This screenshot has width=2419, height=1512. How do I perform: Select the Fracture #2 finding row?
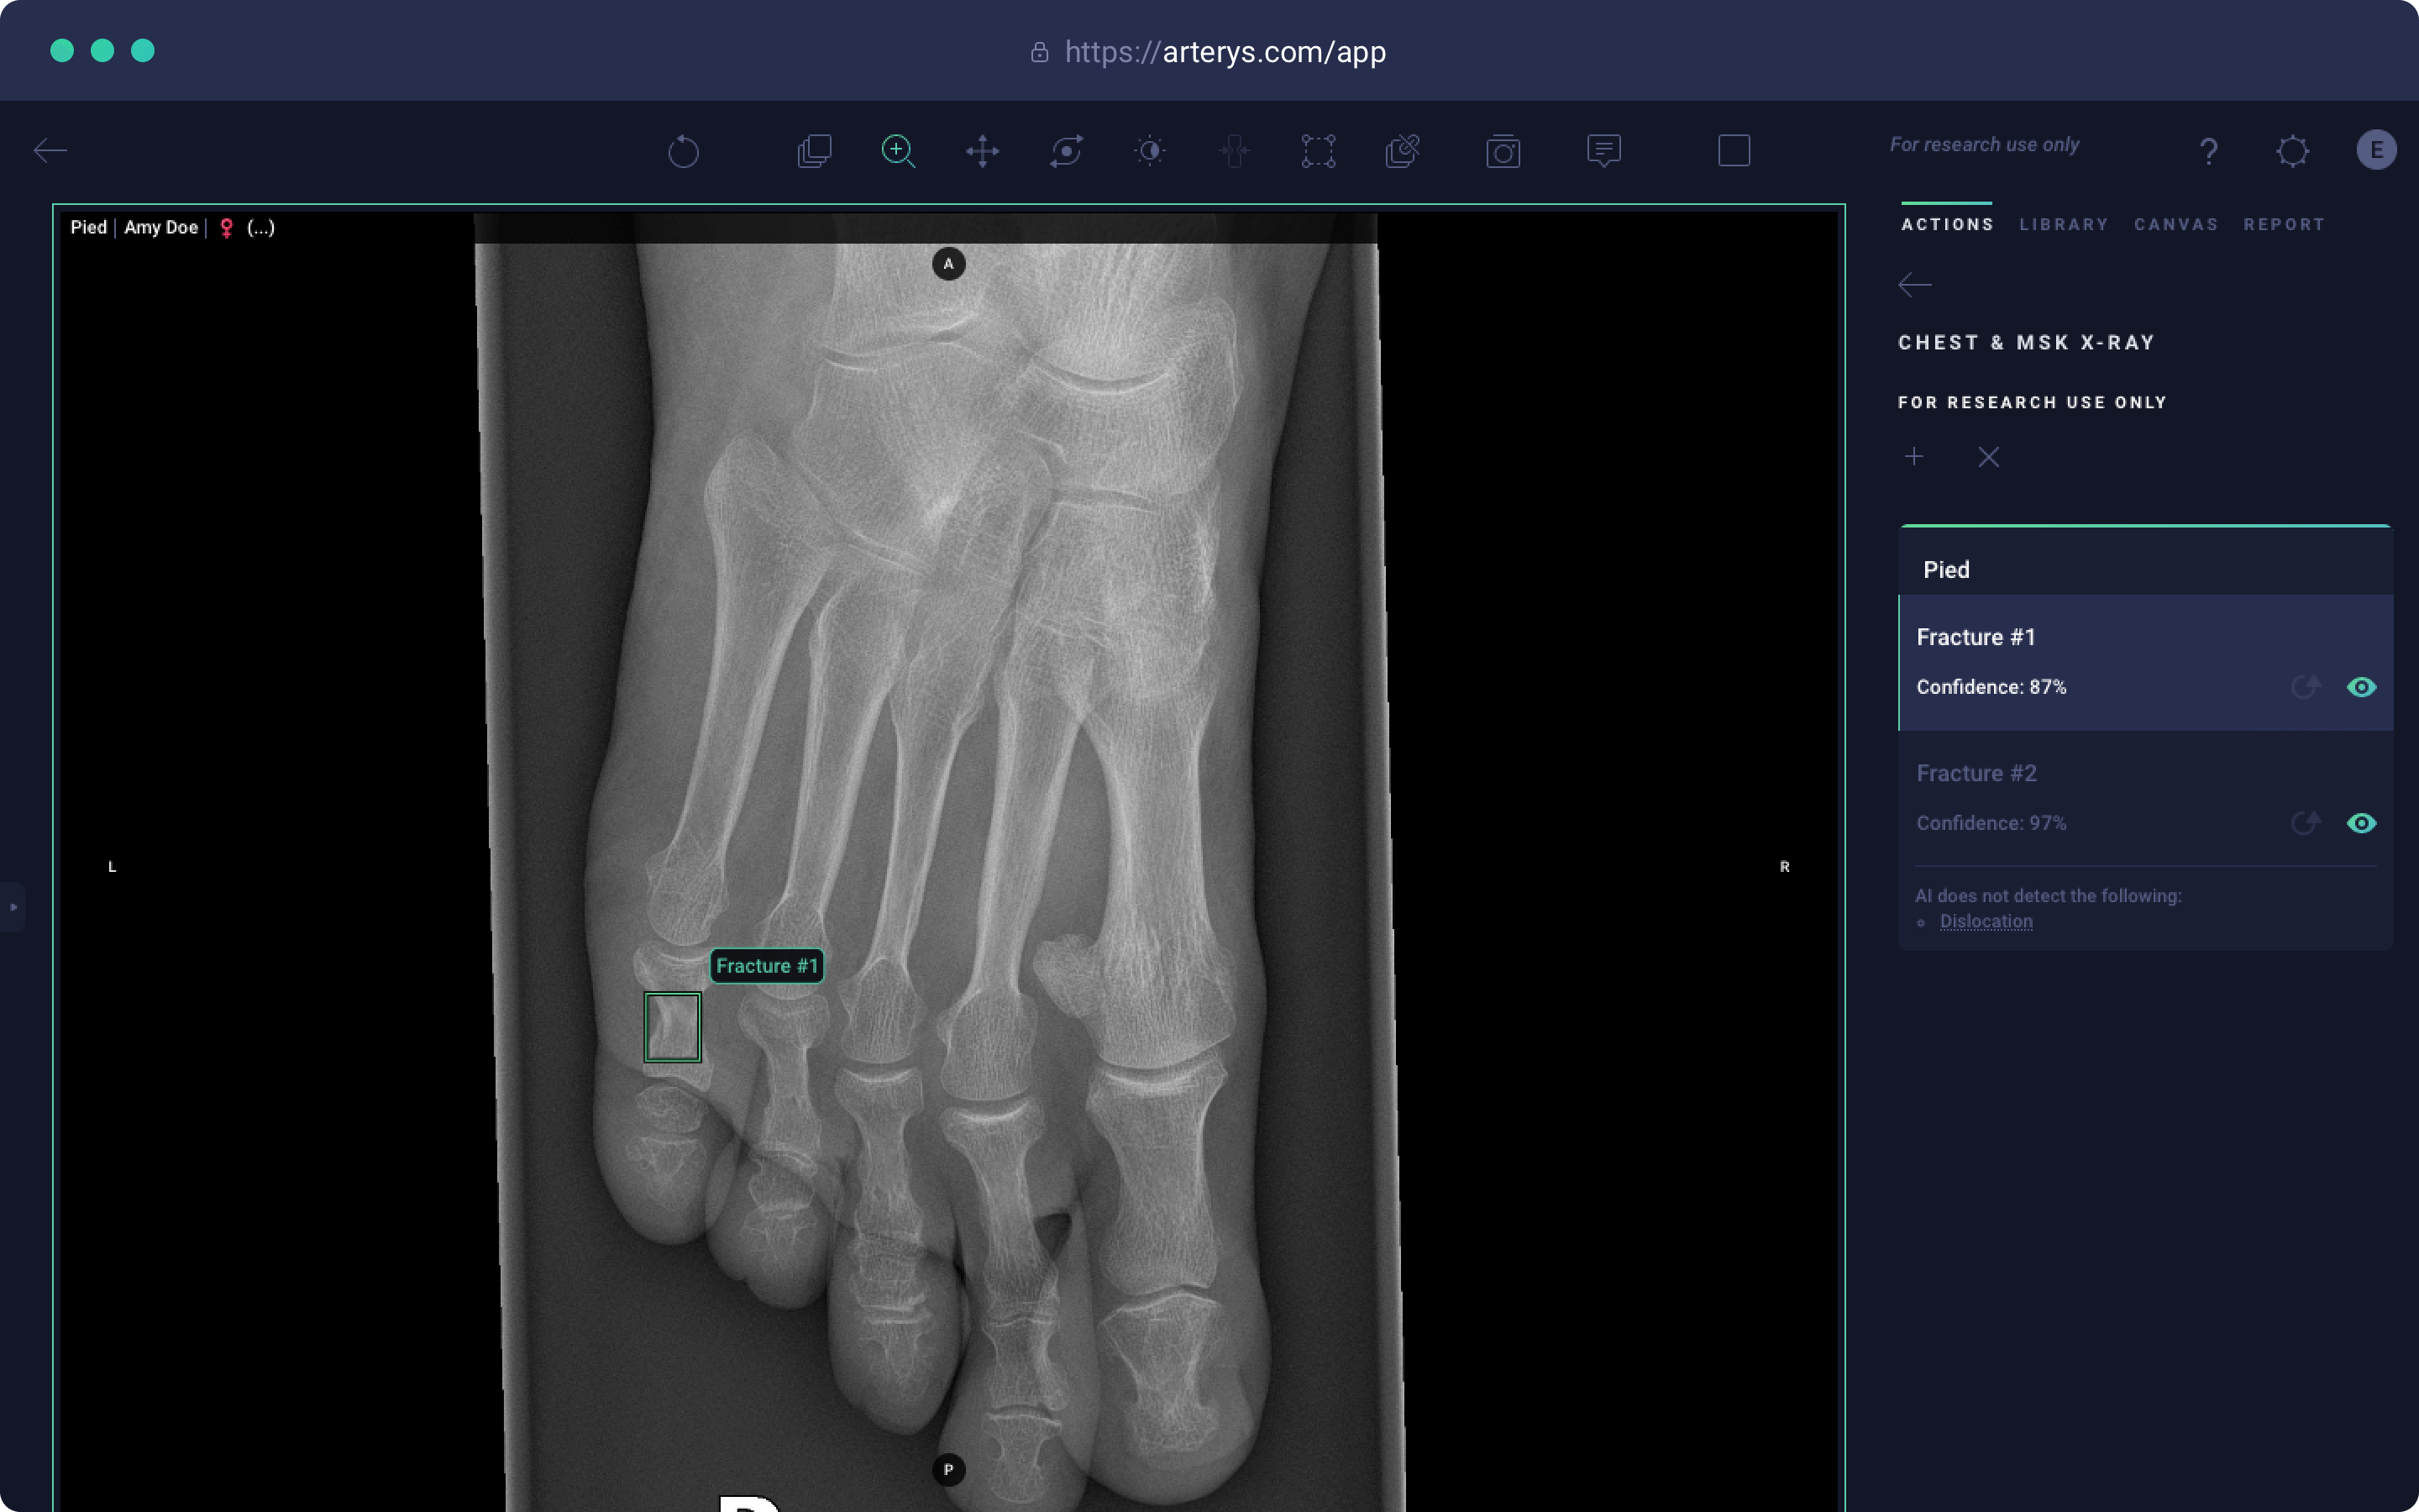2146,798
